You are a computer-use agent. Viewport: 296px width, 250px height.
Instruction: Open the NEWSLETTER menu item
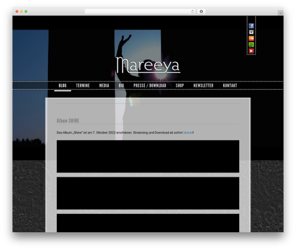click(204, 86)
